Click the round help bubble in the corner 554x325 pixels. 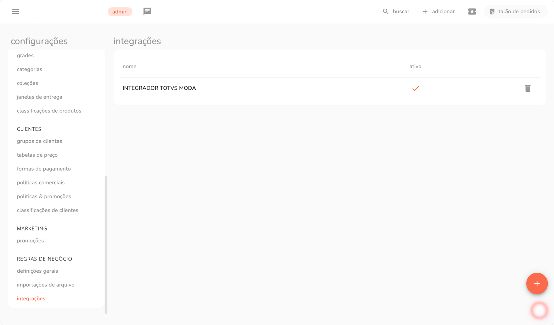point(539,310)
